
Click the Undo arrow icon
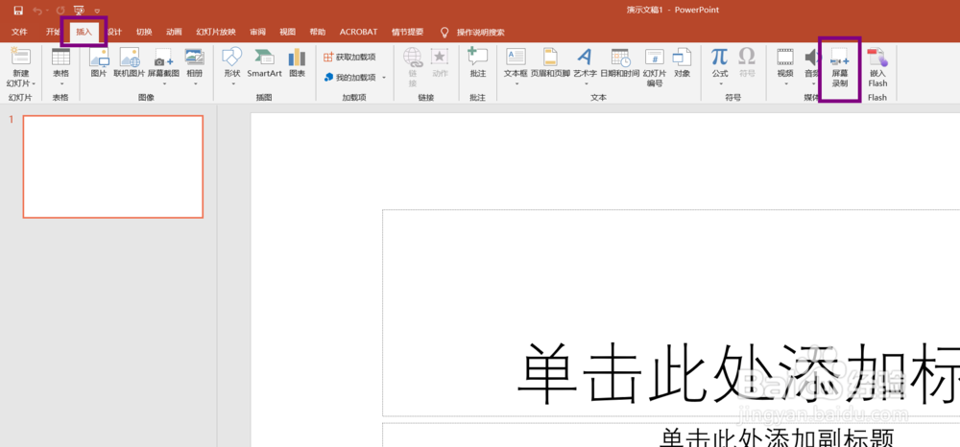point(38,11)
